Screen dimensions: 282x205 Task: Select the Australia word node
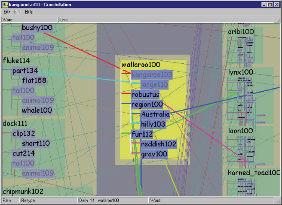[x=155, y=114]
